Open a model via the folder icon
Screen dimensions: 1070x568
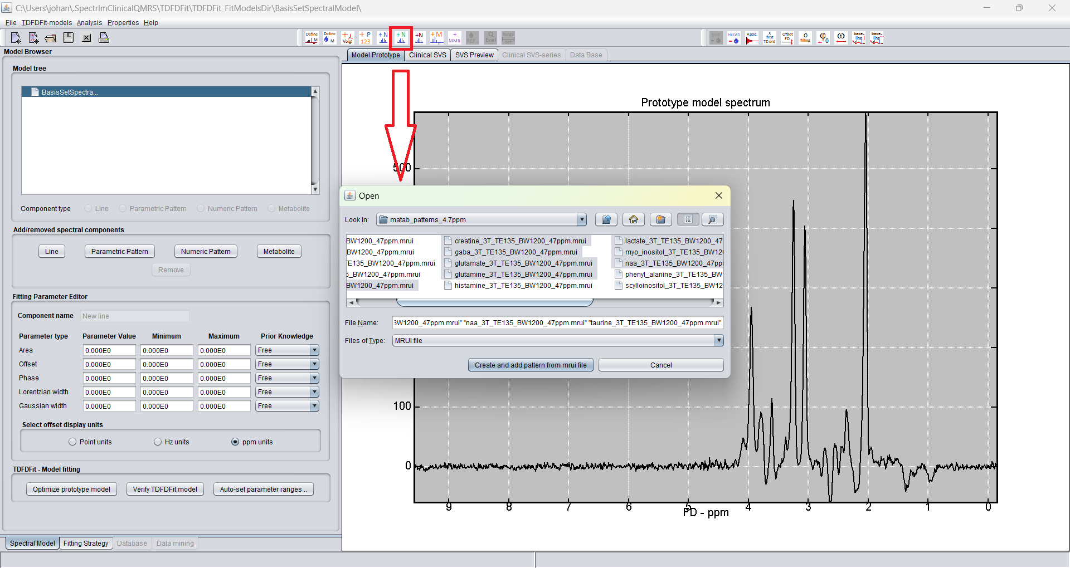pos(51,38)
